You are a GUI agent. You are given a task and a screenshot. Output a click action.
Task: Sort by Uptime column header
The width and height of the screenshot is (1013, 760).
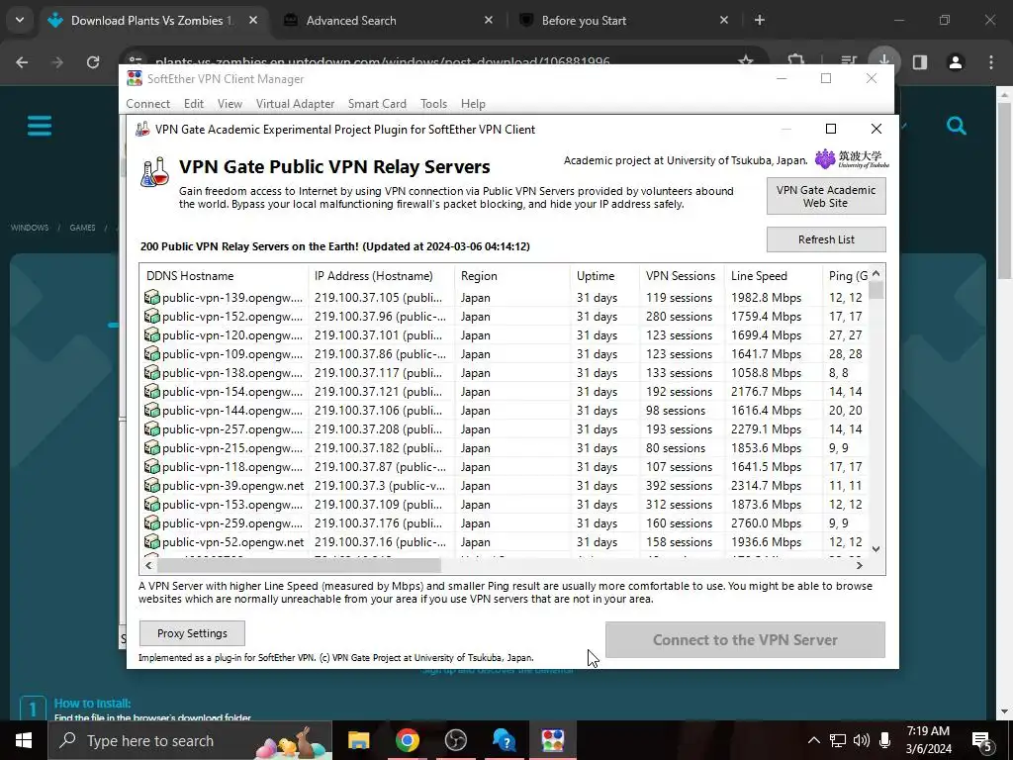[x=604, y=276]
